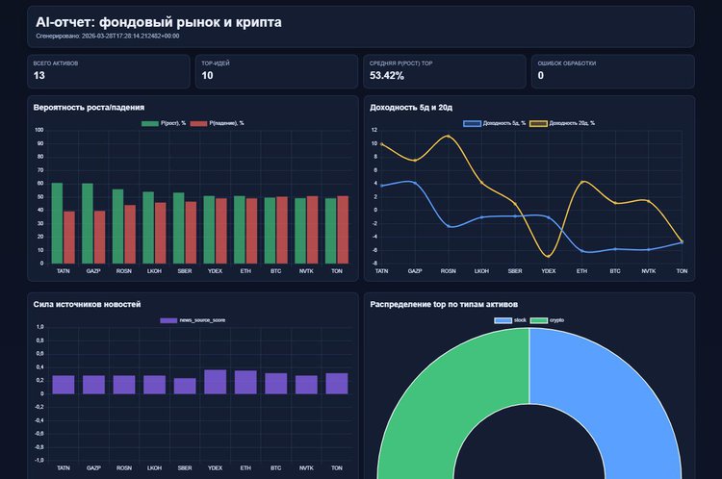Click the YDEX axis label under returns chart
The image size is (722, 479).
point(548,271)
